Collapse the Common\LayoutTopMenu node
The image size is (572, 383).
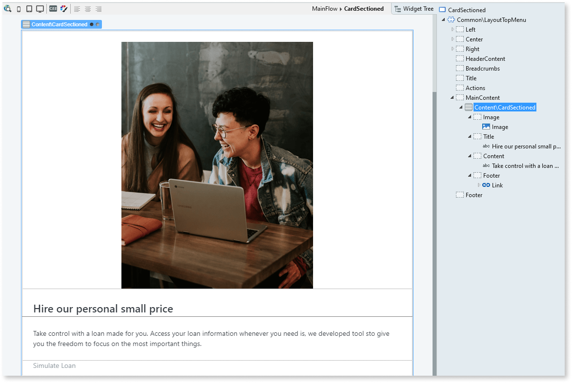(x=443, y=19)
